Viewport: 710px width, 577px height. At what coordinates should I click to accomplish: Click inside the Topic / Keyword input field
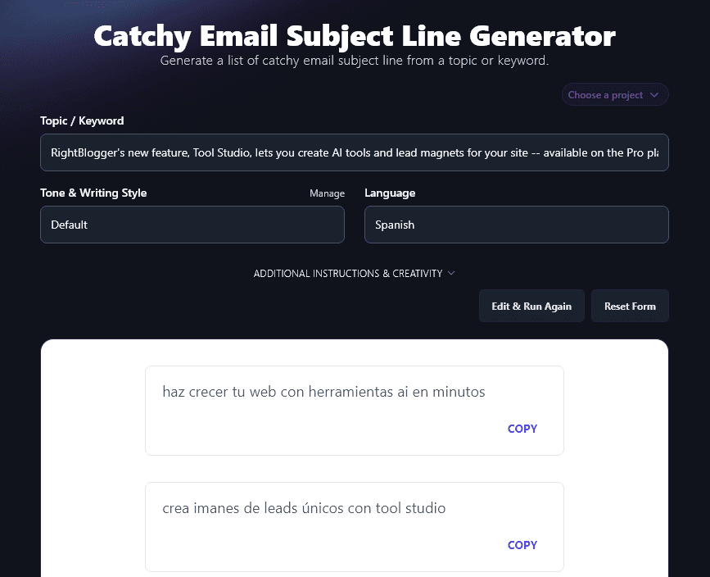(x=355, y=152)
